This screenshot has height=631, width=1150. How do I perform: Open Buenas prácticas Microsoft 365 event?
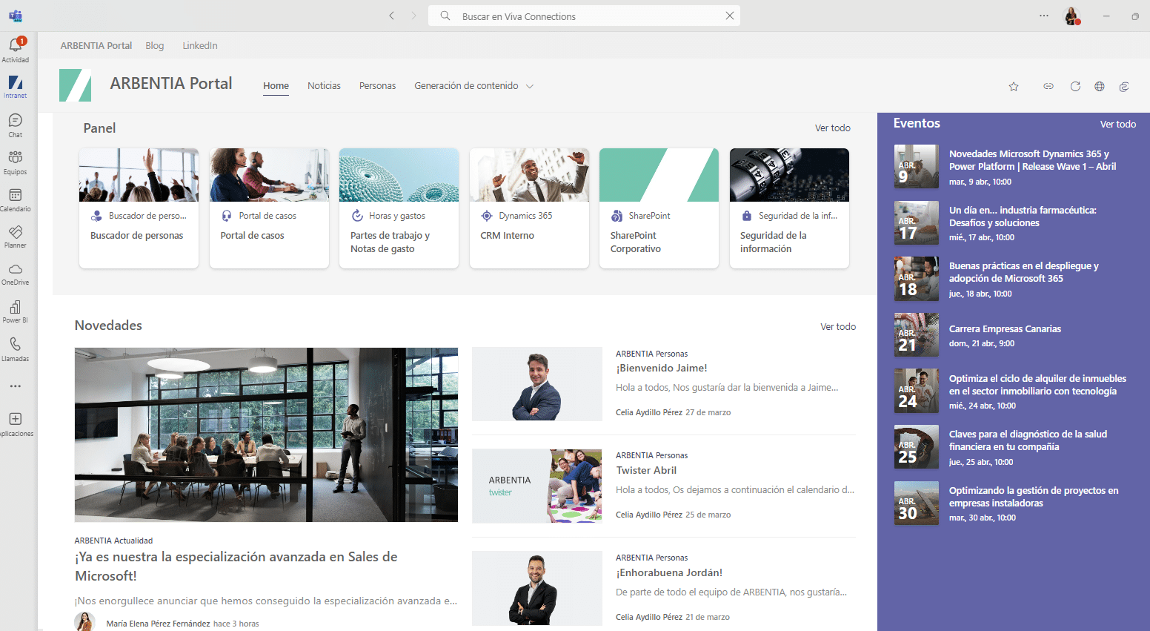(x=1023, y=272)
